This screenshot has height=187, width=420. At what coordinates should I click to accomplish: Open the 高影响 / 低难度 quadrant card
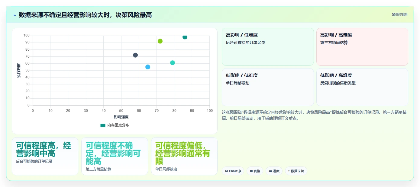[268, 47]
